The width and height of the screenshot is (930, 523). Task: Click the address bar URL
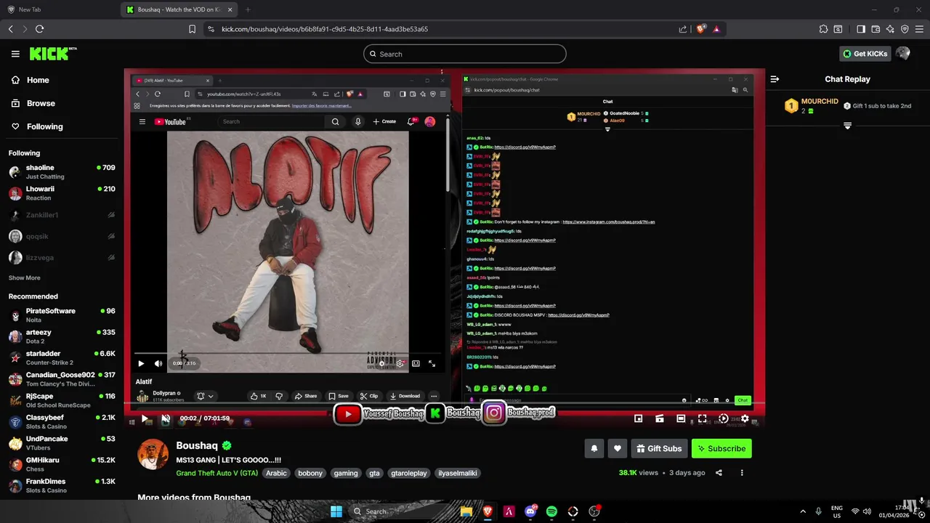point(325,29)
